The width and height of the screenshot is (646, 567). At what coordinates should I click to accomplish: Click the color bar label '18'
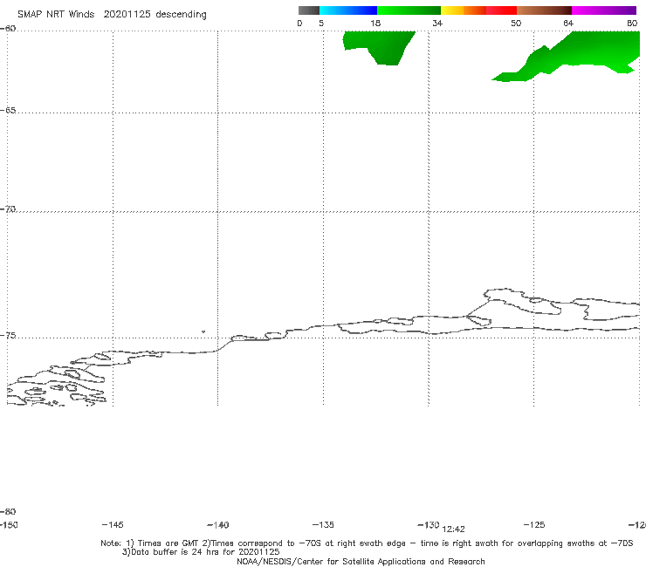pyautogui.click(x=375, y=24)
